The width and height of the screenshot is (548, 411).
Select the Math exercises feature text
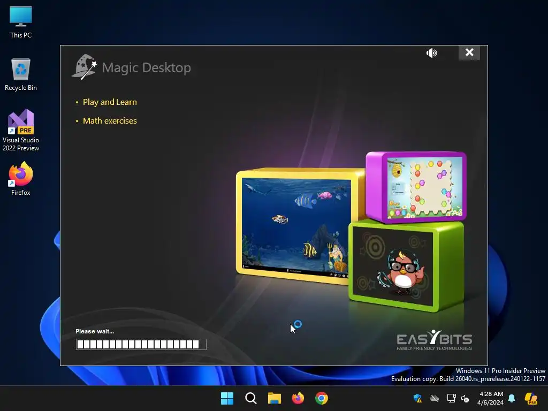110,120
